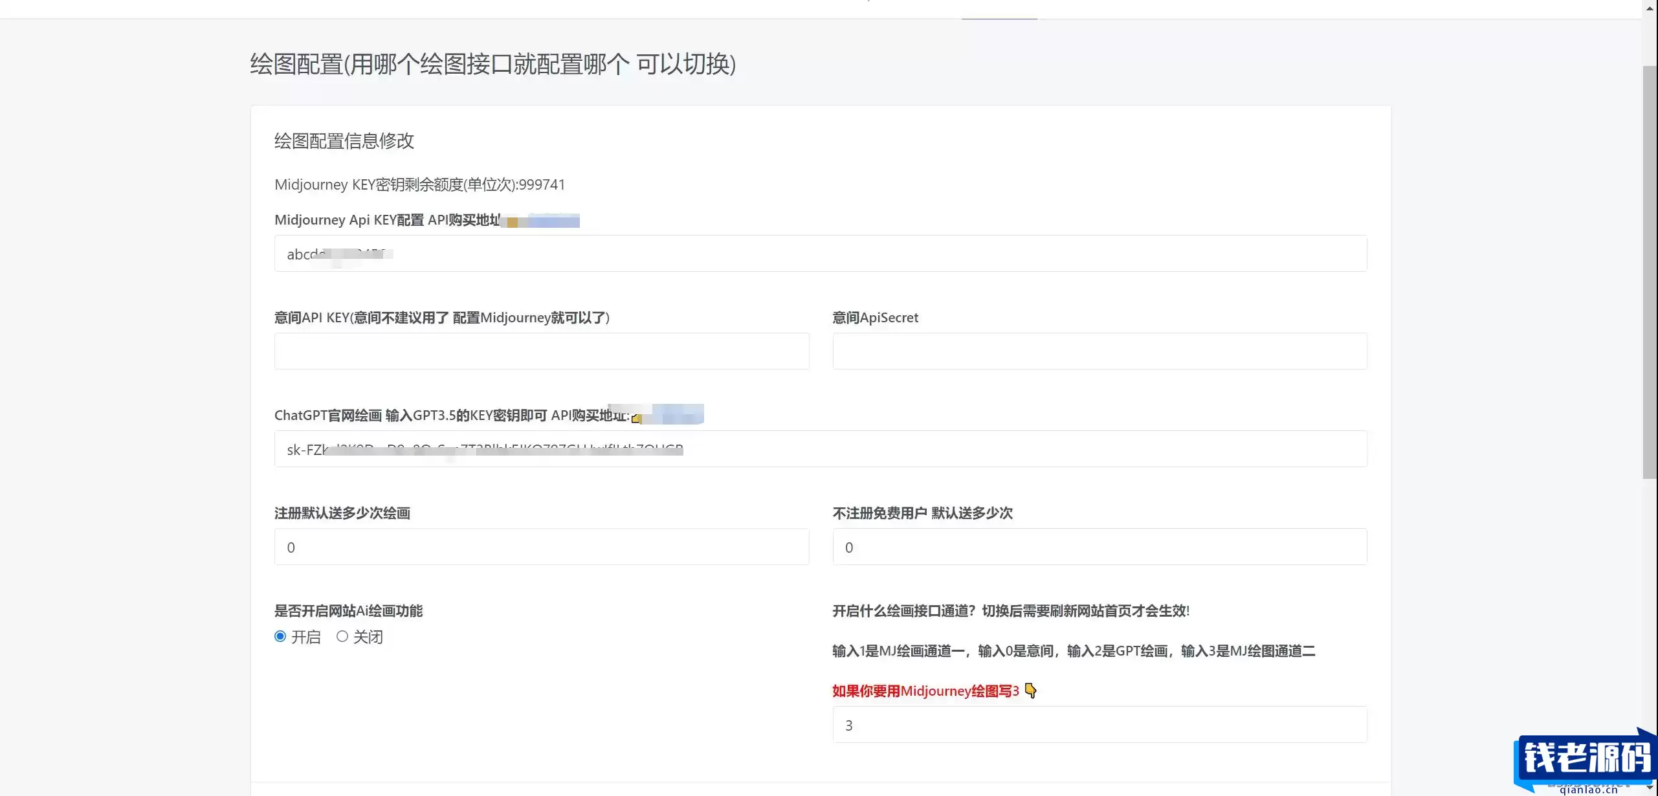Select the 开启 radio button
1658x796 pixels.
point(280,636)
